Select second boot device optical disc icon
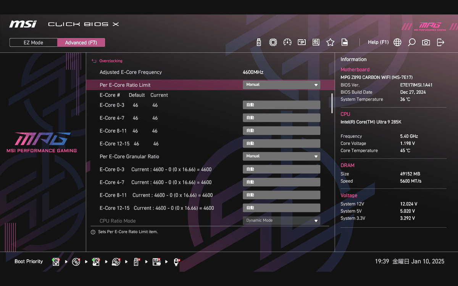Image resolution: width=458 pixels, height=286 pixels. (x=76, y=262)
